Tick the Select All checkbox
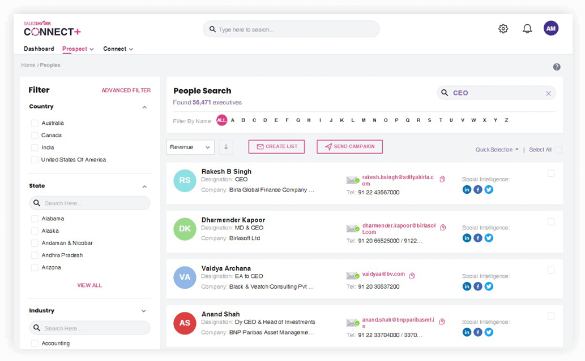This screenshot has height=361, width=585. (x=558, y=150)
